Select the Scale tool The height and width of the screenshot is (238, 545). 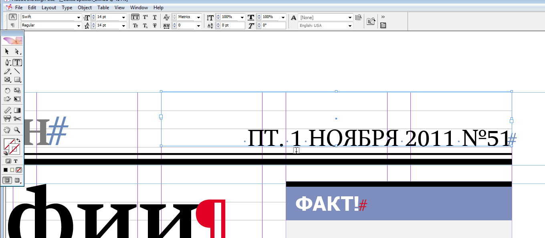(x=17, y=91)
